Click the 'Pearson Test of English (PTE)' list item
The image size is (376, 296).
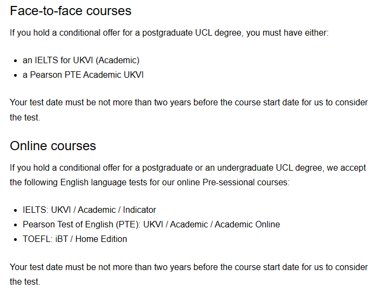point(151,224)
